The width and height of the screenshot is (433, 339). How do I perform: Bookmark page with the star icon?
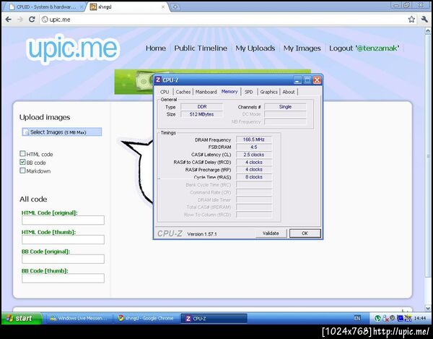pos(411,19)
